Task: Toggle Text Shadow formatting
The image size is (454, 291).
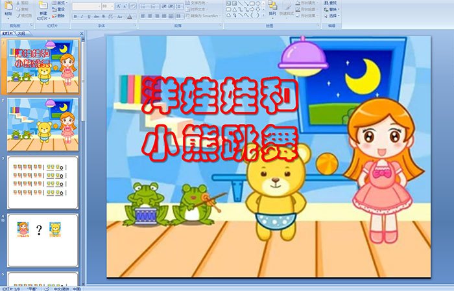Action: (x=104, y=17)
